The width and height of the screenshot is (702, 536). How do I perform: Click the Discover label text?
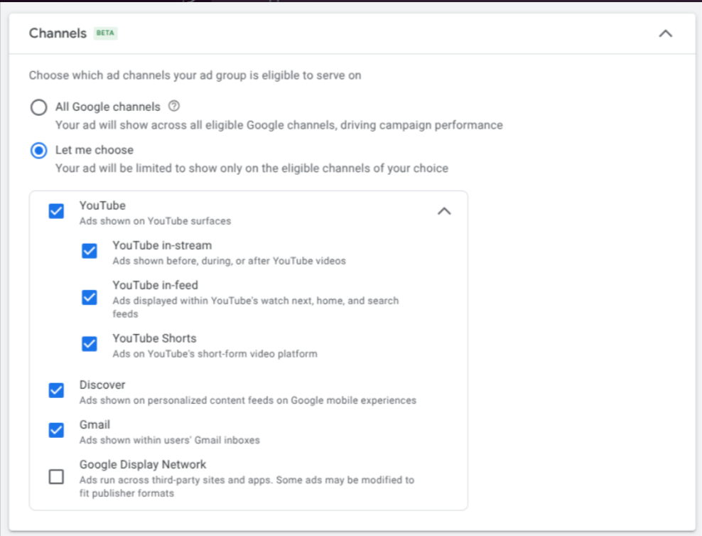pos(102,385)
